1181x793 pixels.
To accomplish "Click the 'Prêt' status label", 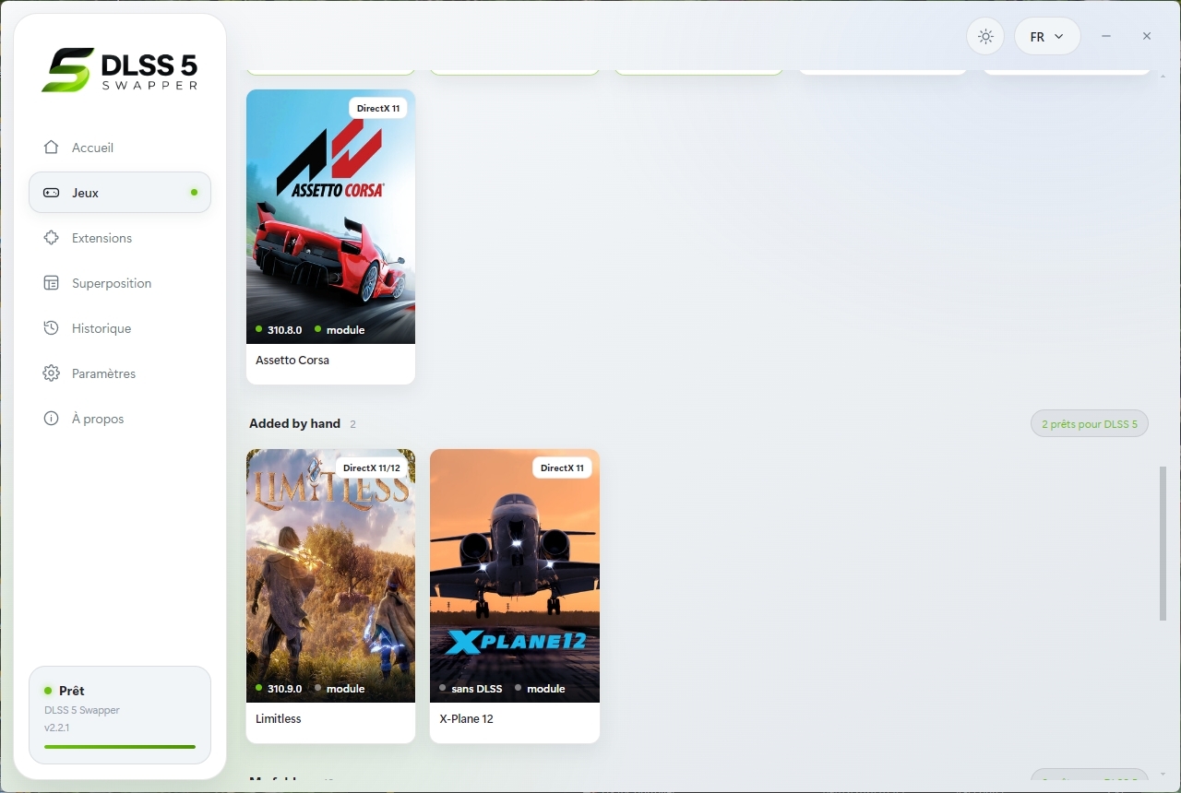I will tap(72, 691).
